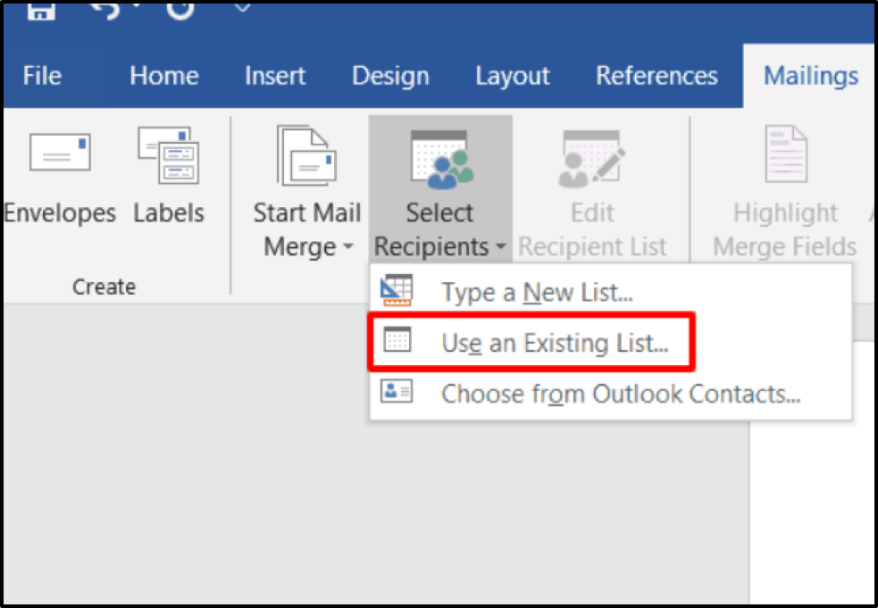878x608 pixels.
Task: Open the File tab
Action: 41,77
